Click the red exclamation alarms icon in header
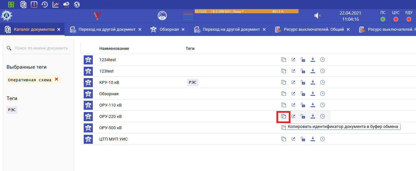 pos(97,16)
